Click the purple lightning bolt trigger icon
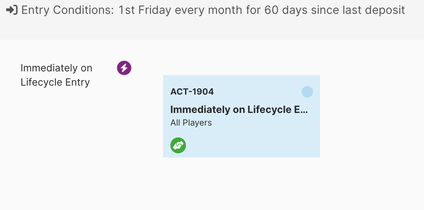 click(124, 68)
